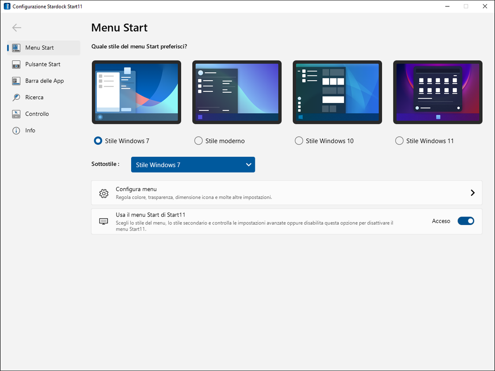495x371 pixels.
Task: Close the Start11 configuration window
Action: [485, 6]
